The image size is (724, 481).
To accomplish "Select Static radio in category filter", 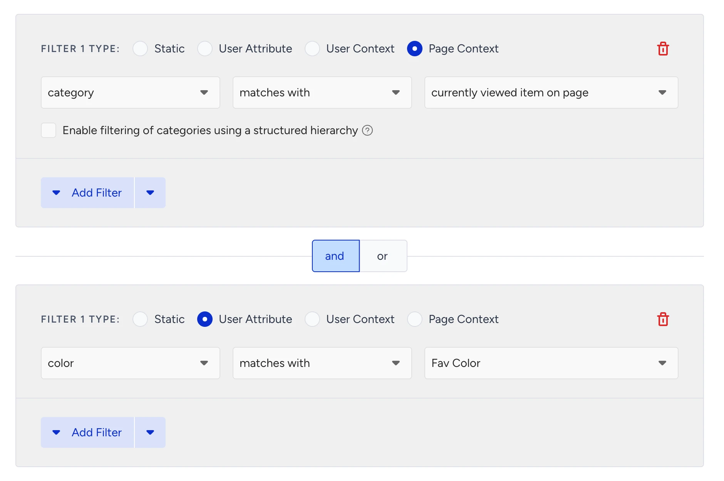I will point(140,49).
